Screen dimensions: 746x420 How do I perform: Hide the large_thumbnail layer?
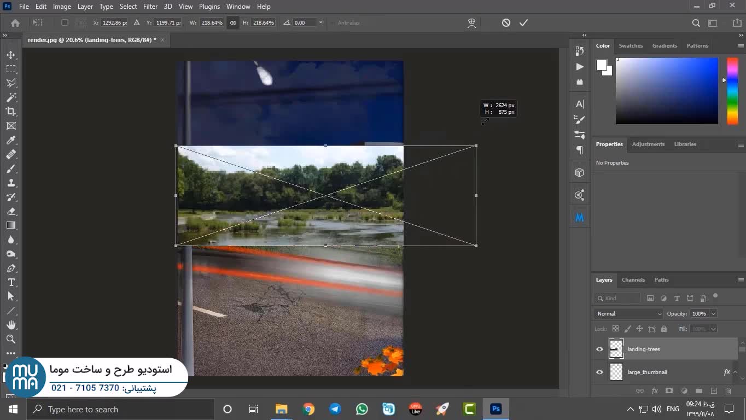599,372
